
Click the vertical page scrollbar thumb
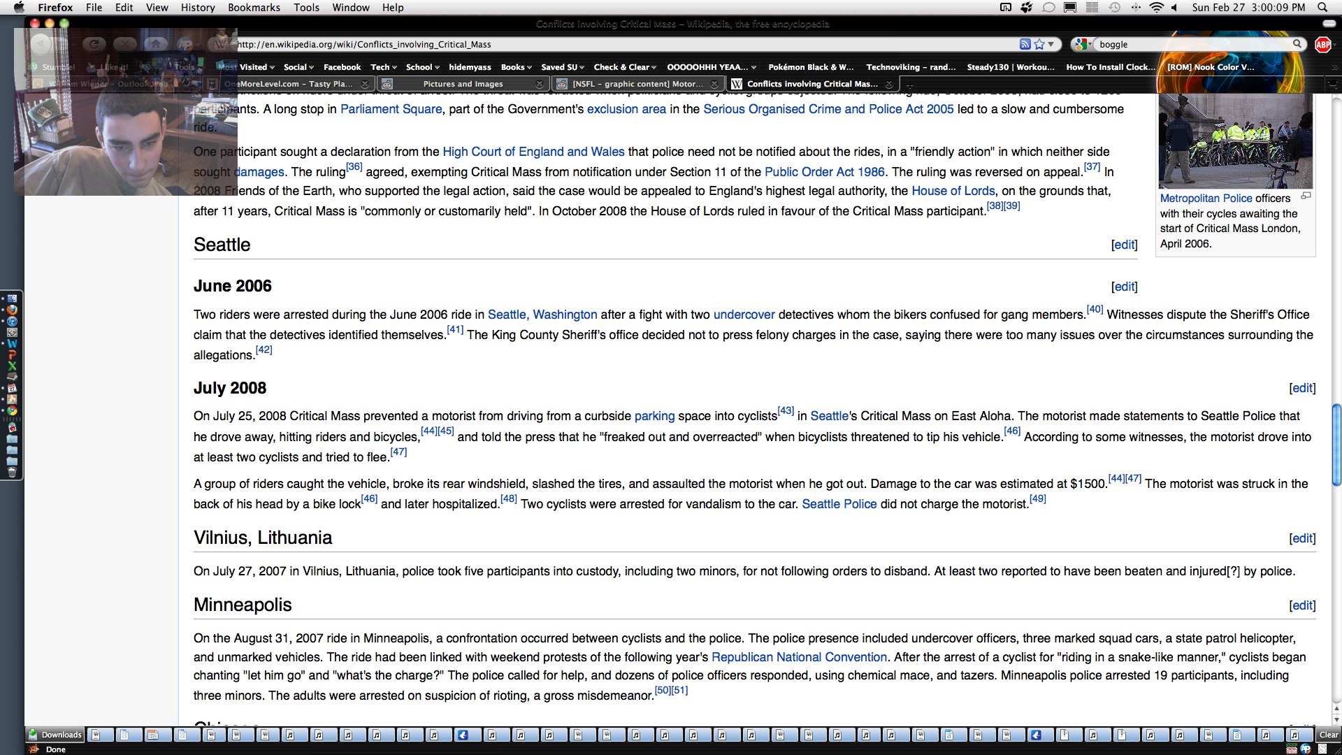(1336, 445)
